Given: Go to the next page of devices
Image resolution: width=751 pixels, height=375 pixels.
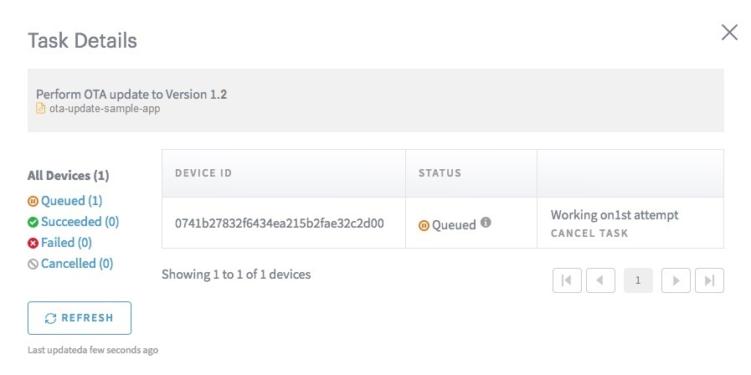Looking at the screenshot, I should point(676,280).
